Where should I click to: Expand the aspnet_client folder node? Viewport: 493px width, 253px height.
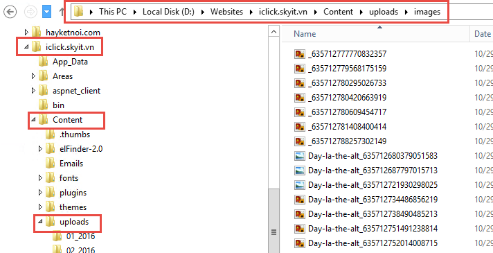33,91
